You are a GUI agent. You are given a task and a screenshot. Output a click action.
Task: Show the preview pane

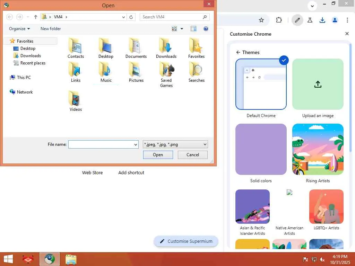(x=193, y=29)
